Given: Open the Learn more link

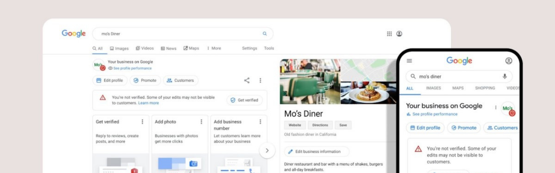Looking at the screenshot, I should pos(148,103).
